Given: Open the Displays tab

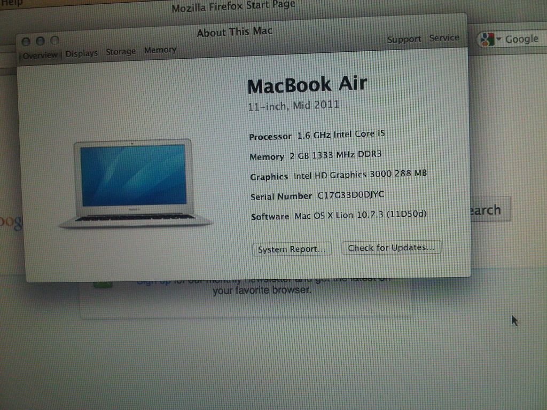Looking at the screenshot, I should 82,53.
